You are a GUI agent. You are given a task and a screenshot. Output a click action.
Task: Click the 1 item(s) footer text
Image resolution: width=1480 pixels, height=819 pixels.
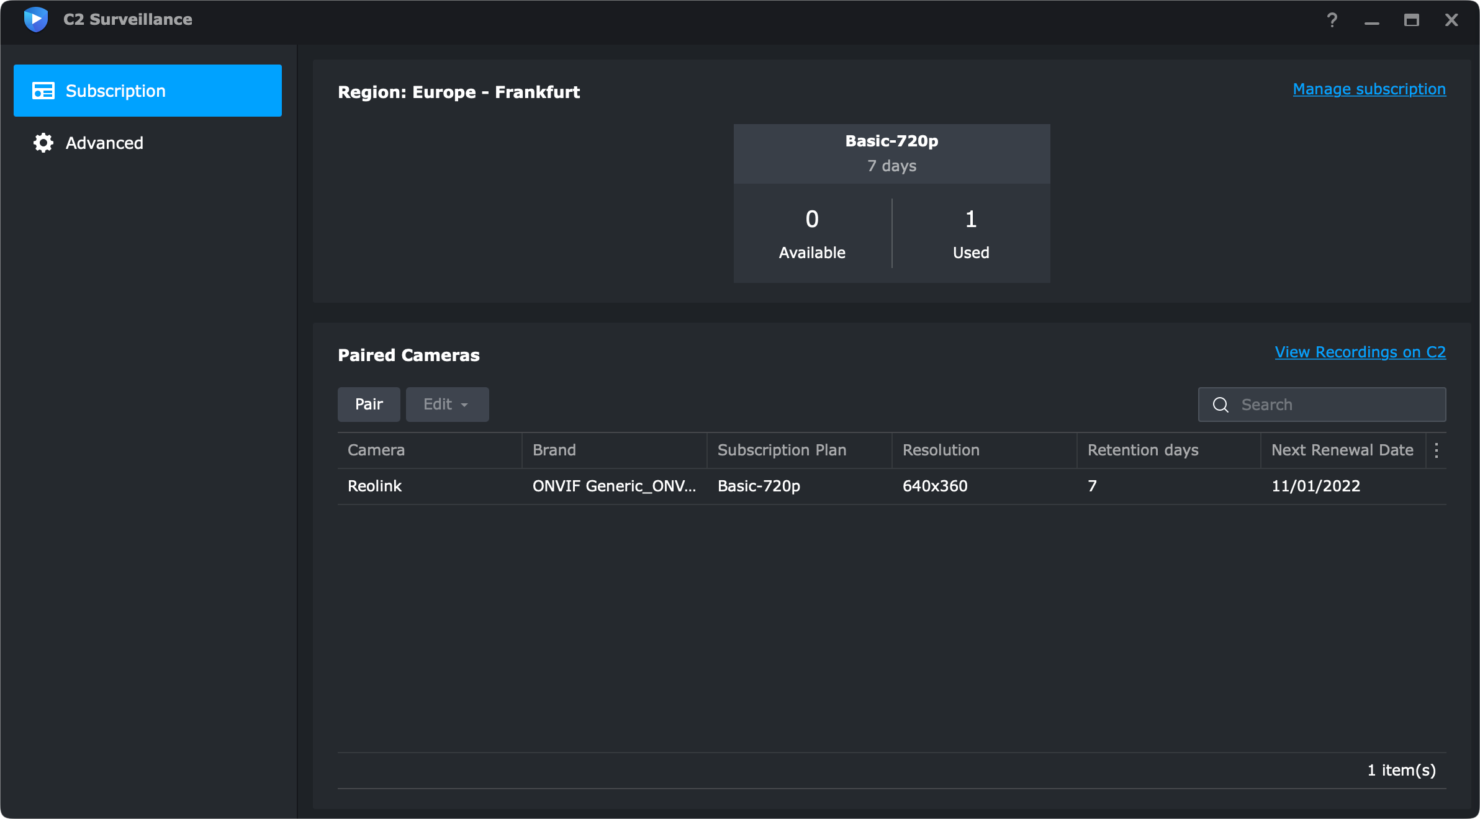click(1402, 771)
